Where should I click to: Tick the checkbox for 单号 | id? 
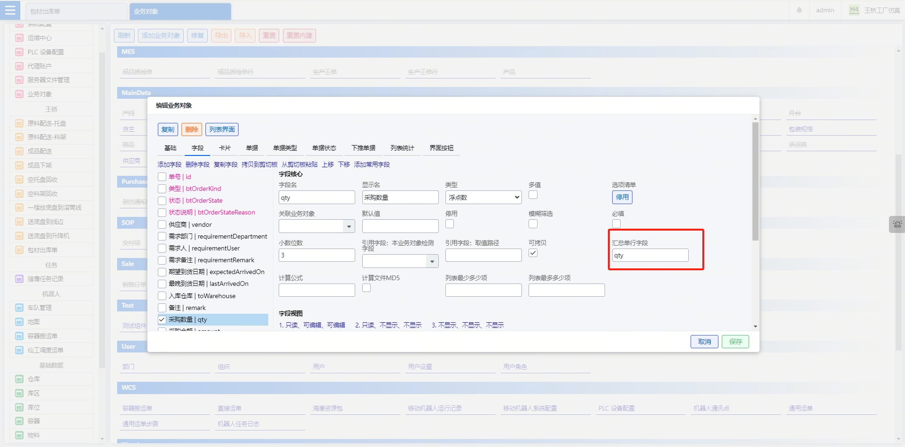[162, 177]
